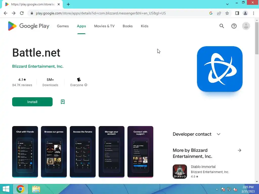Screen dimensions: 259x194
Task: Reload the page with the refresh icon
Action: point(22,13)
